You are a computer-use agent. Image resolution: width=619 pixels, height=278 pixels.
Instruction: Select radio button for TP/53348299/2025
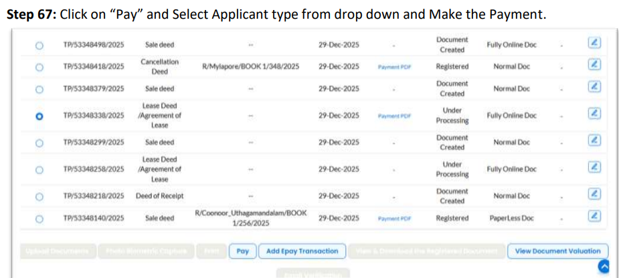click(x=39, y=143)
